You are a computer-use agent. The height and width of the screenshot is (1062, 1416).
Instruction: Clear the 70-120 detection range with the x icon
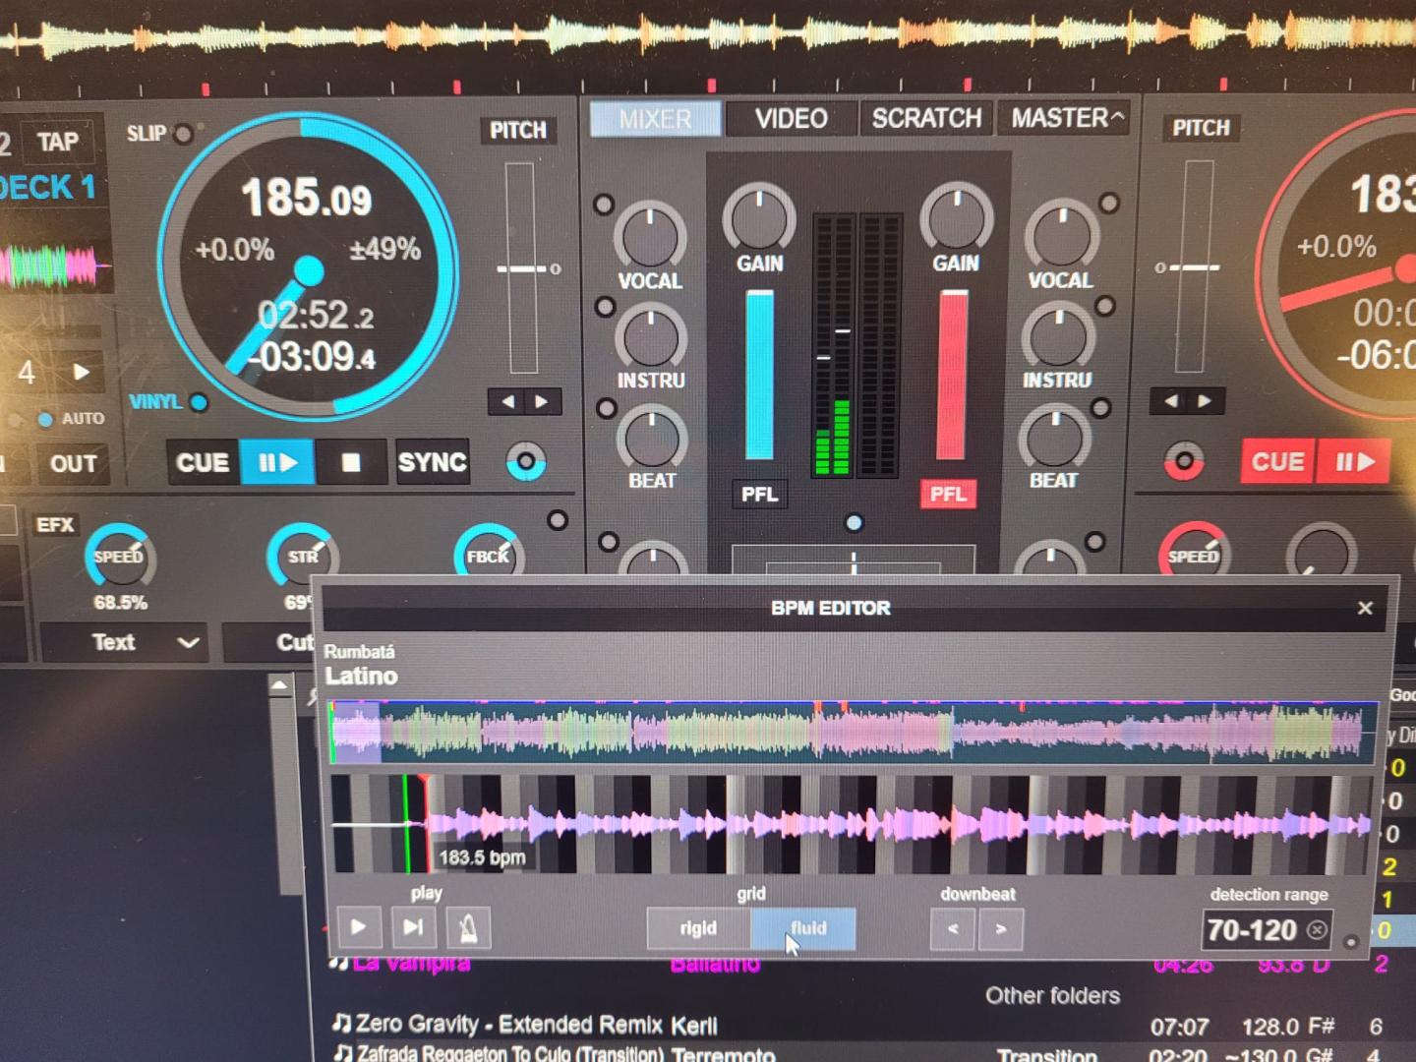1317,929
